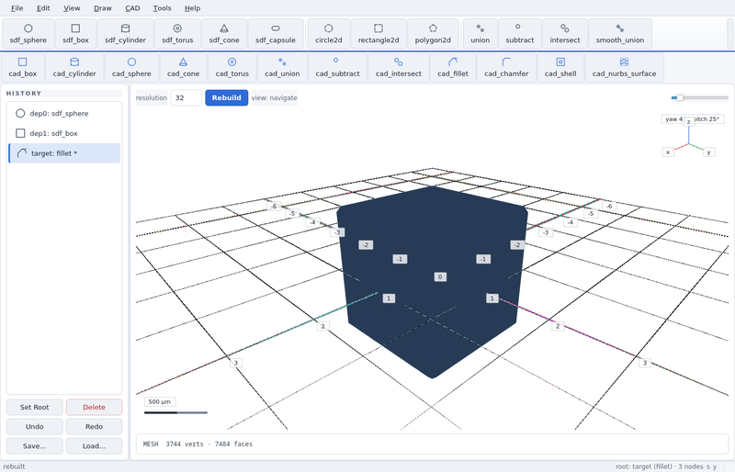Activate the cad_shell tool
The image size is (735, 472).
tap(560, 68)
